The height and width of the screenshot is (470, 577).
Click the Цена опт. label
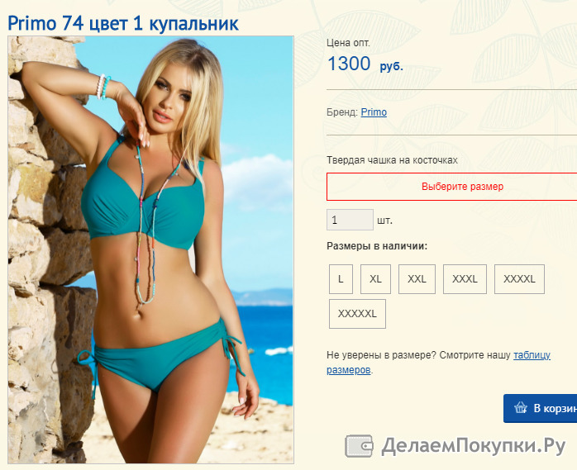pyautogui.click(x=348, y=43)
